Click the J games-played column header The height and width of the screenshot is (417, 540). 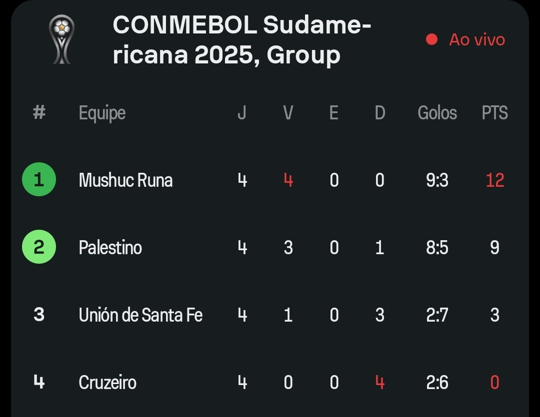(242, 112)
